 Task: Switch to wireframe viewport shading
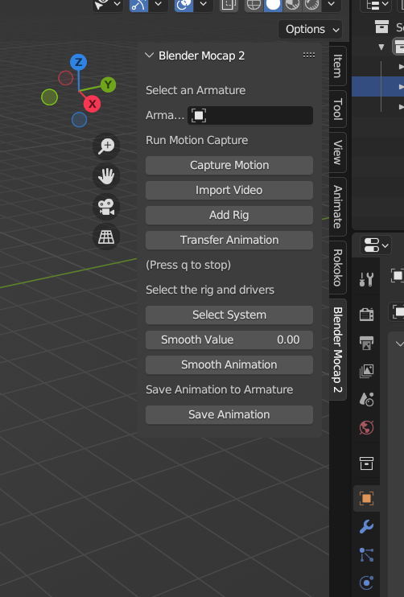(254, 5)
